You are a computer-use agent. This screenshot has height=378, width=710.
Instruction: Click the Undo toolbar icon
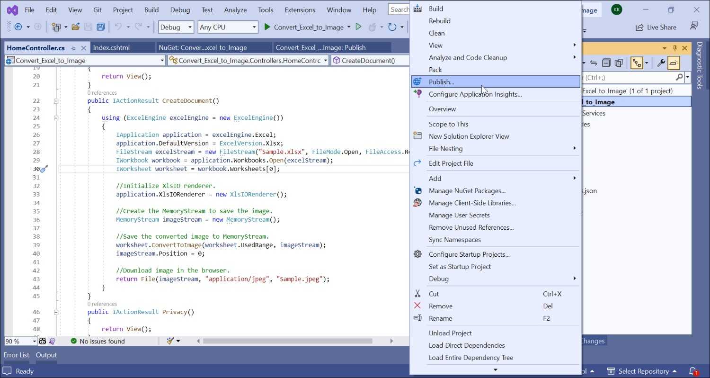(118, 27)
